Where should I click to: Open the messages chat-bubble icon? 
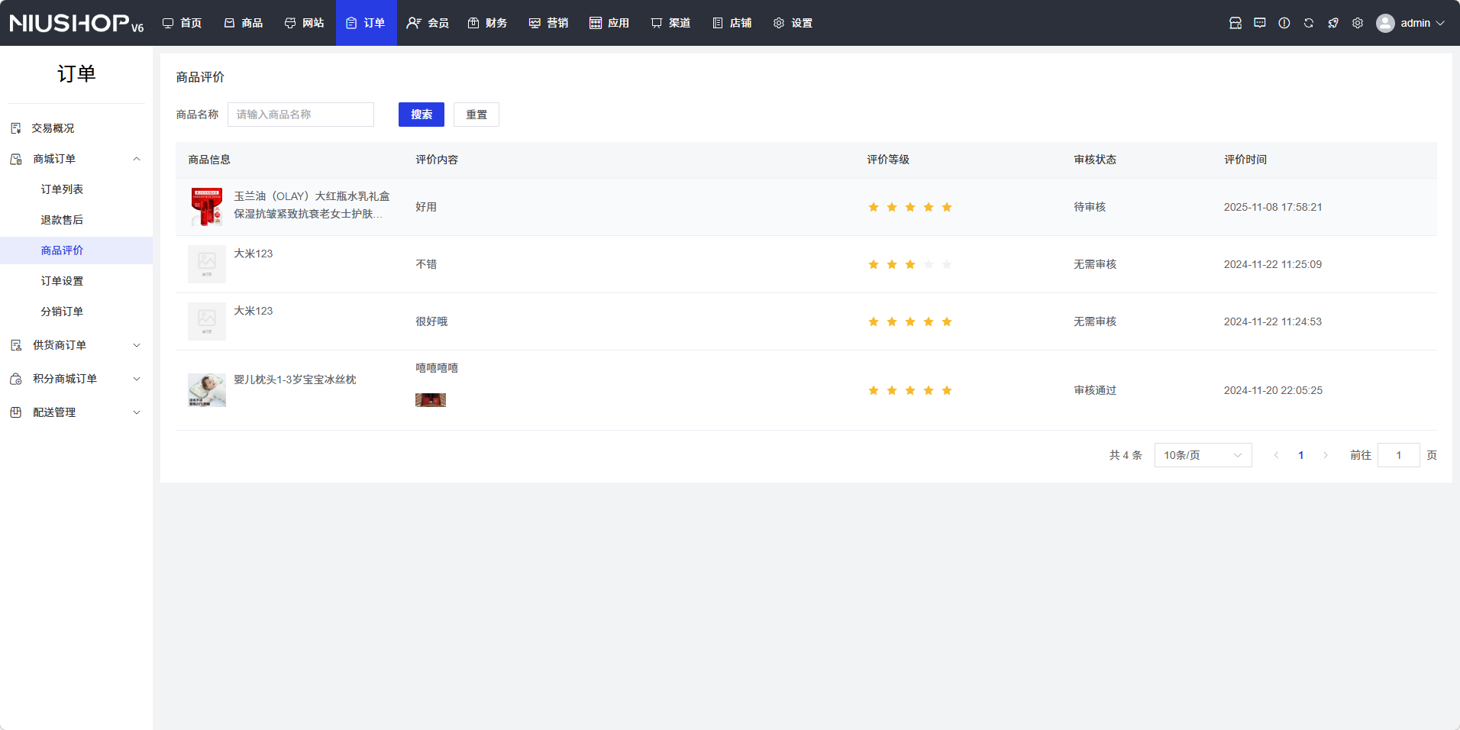[1259, 23]
